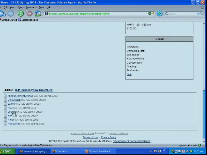This screenshot has height=155, width=207.
Task: Open the FAQ link in ReadMe box
Action: 129,74
